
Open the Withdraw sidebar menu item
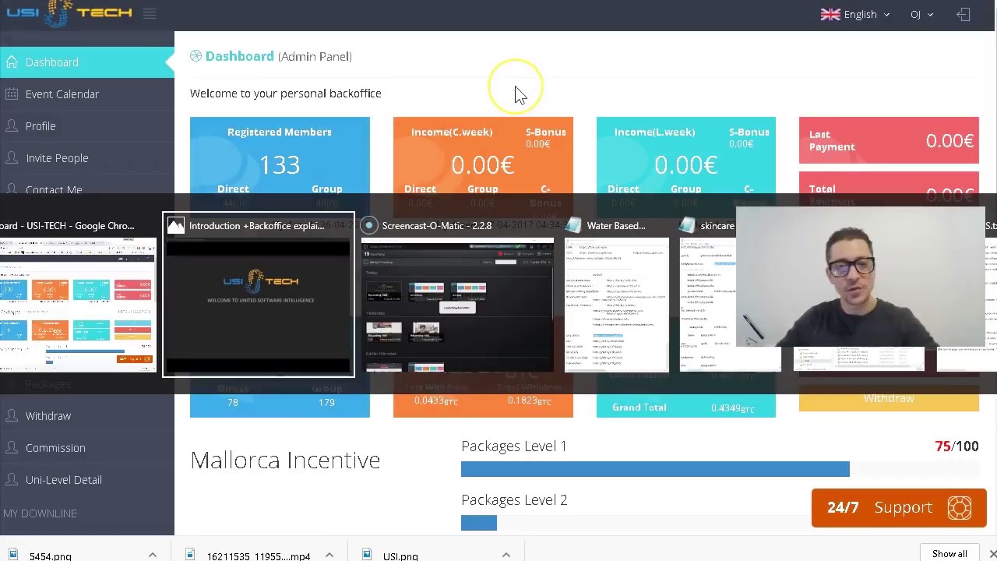point(87,416)
